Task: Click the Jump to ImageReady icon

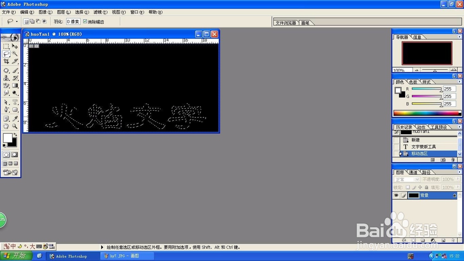Action: 10,172
